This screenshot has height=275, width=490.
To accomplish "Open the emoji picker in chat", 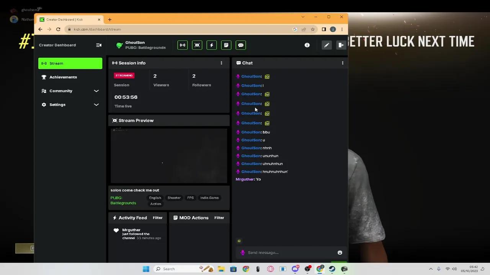I will pyautogui.click(x=340, y=252).
